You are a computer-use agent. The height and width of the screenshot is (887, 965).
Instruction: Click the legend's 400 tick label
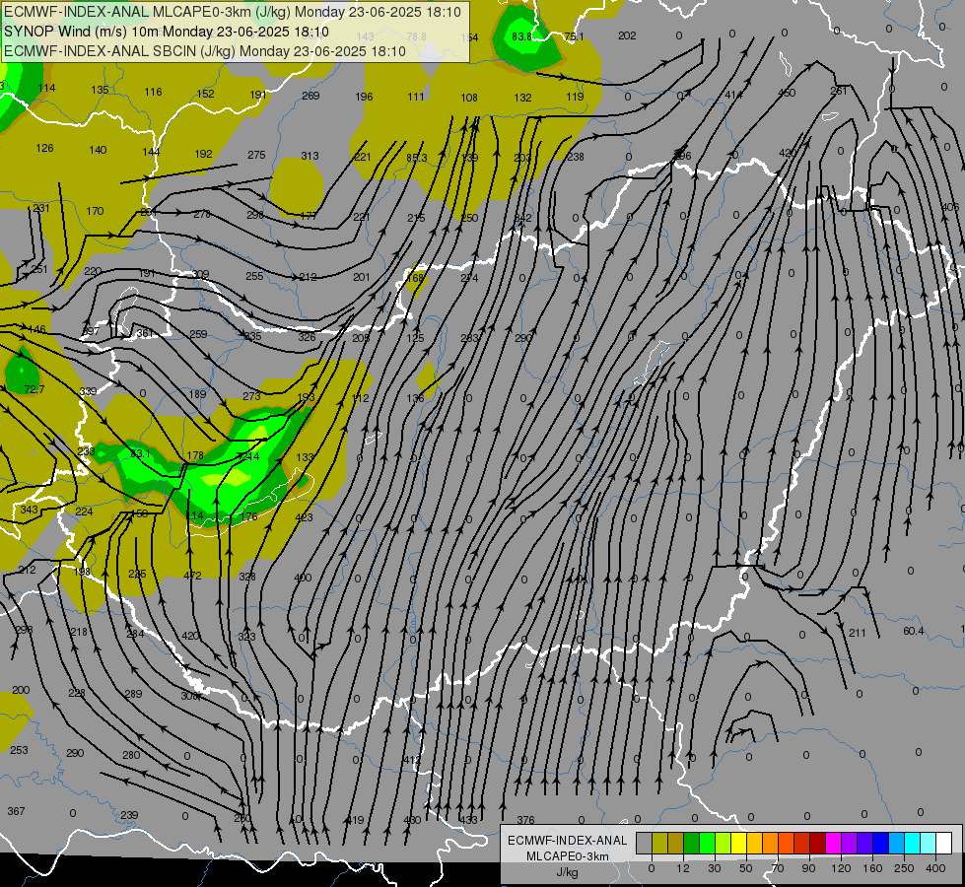(x=935, y=868)
